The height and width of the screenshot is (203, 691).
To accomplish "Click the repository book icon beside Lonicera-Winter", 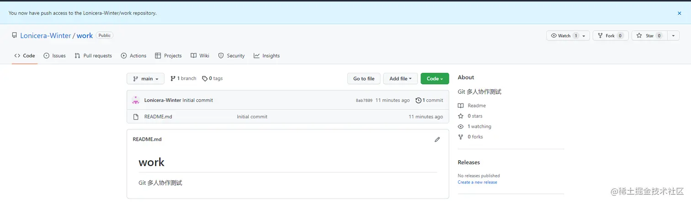I will click(x=15, y=36).
